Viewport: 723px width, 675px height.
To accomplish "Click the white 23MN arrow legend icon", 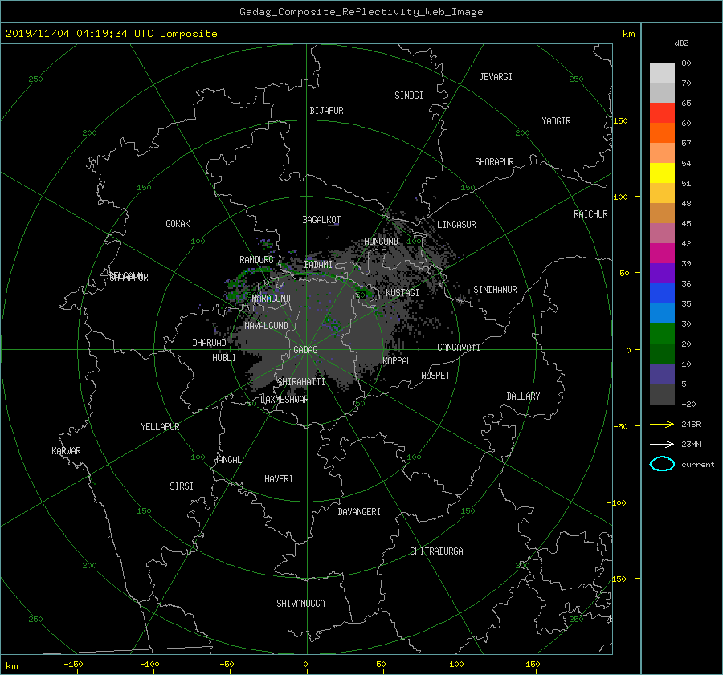I will point(662,444).
